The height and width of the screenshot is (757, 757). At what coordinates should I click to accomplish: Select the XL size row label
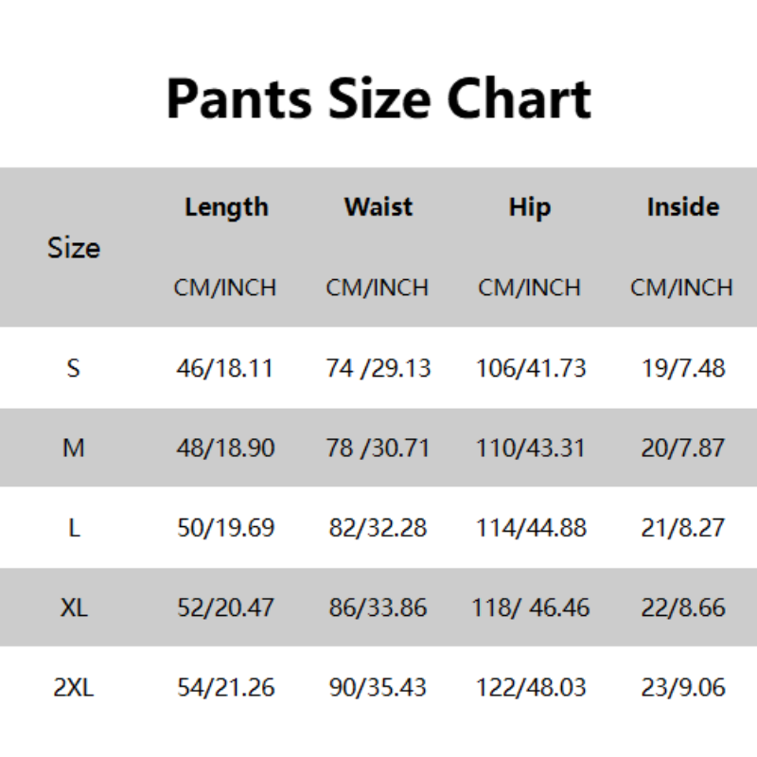tap(74, 607)
